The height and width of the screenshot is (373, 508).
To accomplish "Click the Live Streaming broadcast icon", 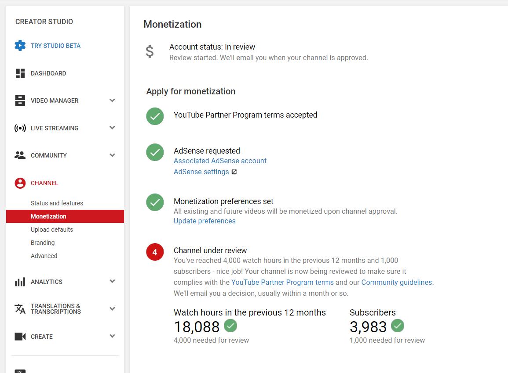I will [20, 128].
